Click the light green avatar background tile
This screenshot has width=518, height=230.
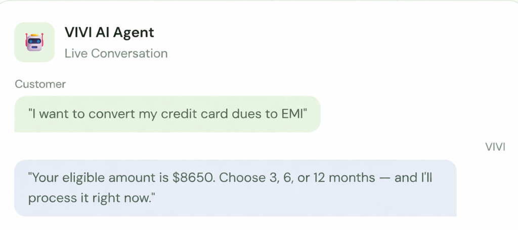20,55
